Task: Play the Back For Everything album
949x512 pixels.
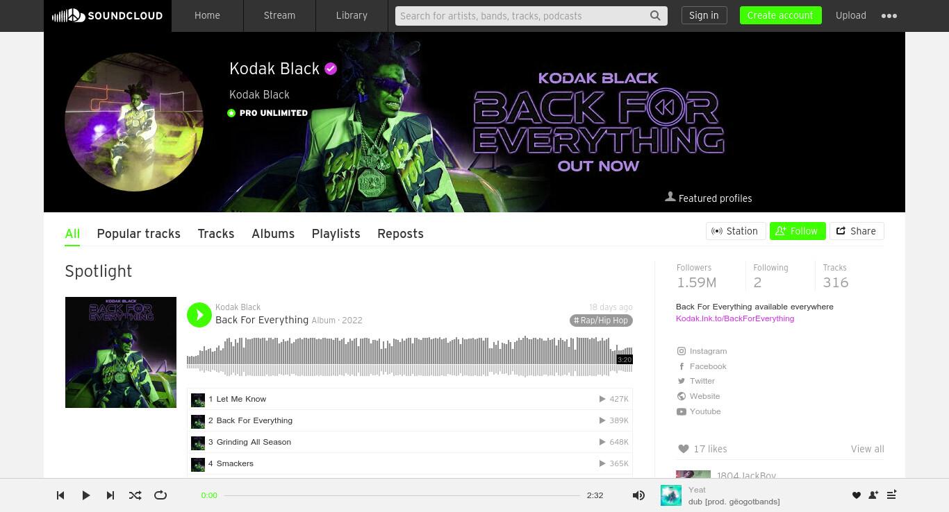Action: pyautogui.click(x=199, y=315)
